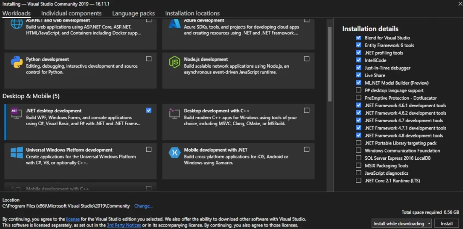Image resolution: width=463 pixels, height=229 pixels.
Task: Click the .NET desktop development monitor icon
Action: coord(16,113)
